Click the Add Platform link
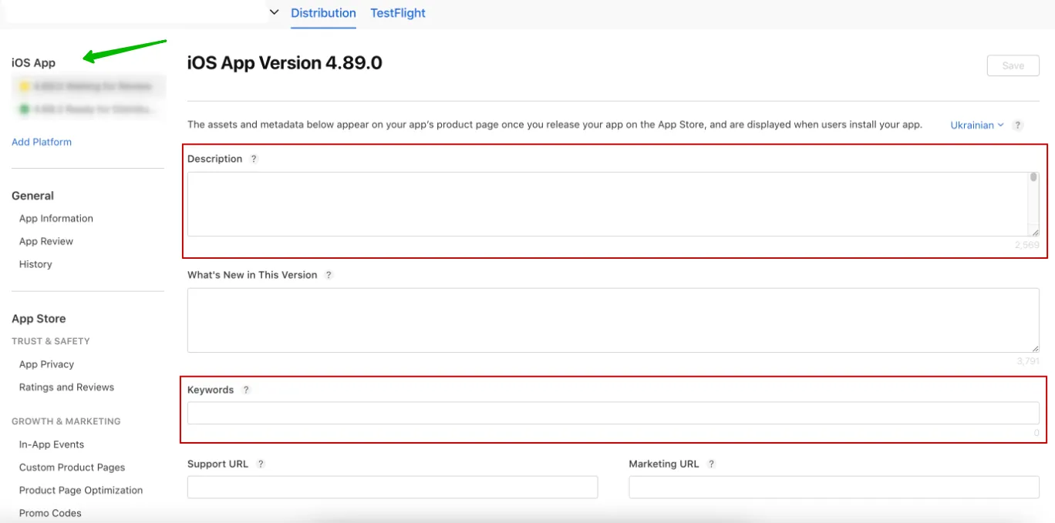Viewport: 1055px width, 523px height. pyautogui.click(x=42, y=142)
